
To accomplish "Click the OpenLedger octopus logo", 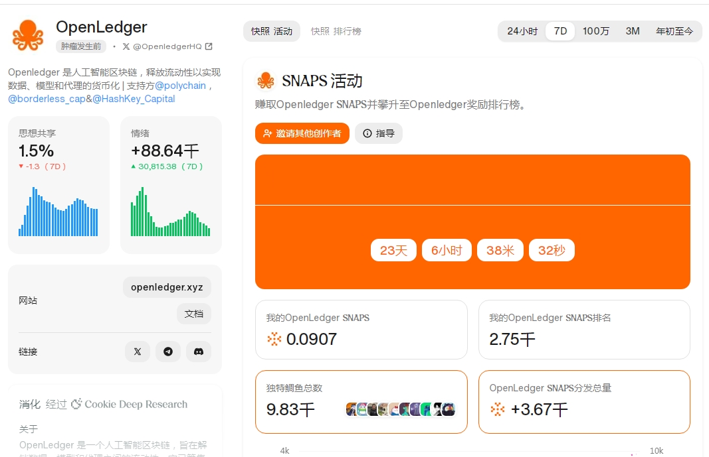I will (x=28, y=34).
